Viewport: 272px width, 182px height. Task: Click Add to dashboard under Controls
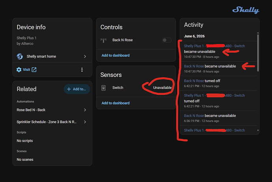pos(116,55)
